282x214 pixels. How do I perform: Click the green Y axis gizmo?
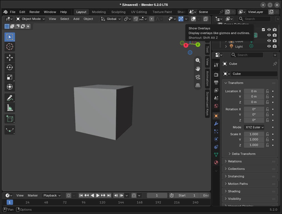[x=198, y=44]
